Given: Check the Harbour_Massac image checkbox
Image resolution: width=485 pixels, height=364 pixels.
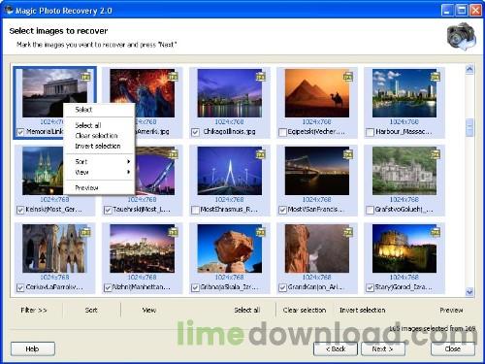Looking at the screenshot, I should pyautogui.click(x=370, y=132).
